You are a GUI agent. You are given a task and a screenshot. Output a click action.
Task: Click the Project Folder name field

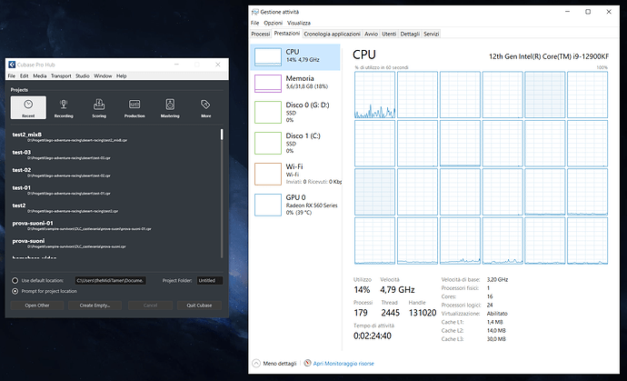pyautogui.click(x=210, y=281)
